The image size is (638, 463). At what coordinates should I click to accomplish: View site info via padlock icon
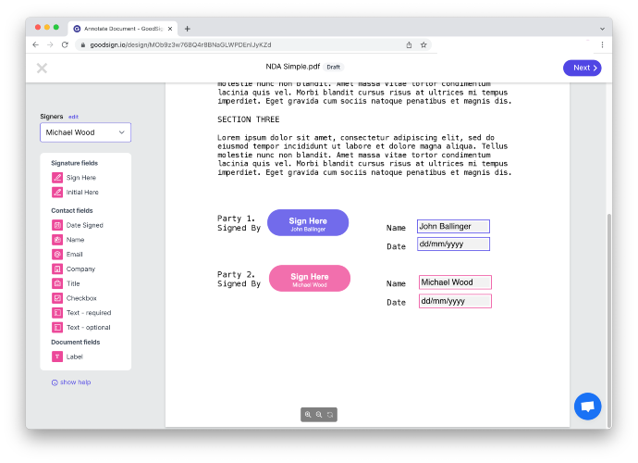tap(82, 45)
